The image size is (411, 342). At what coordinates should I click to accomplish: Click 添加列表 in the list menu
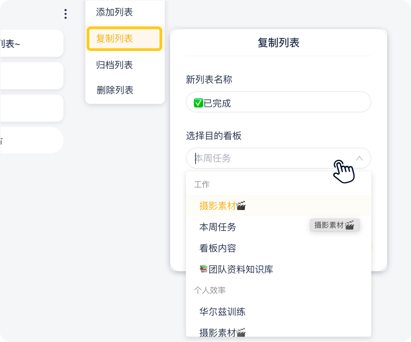pyautogui.click(x=114, y=12)
